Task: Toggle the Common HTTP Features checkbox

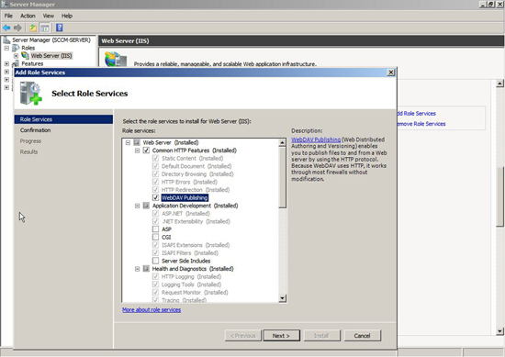Action: (146, 151)
